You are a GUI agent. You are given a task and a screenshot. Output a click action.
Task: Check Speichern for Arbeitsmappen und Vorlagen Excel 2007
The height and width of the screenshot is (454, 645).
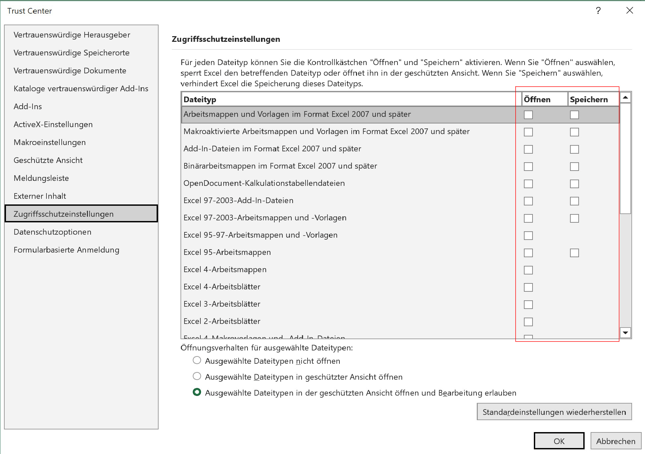574,115
